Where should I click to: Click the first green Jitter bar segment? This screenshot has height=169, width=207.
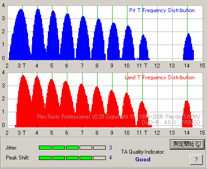tap(45, 148)
